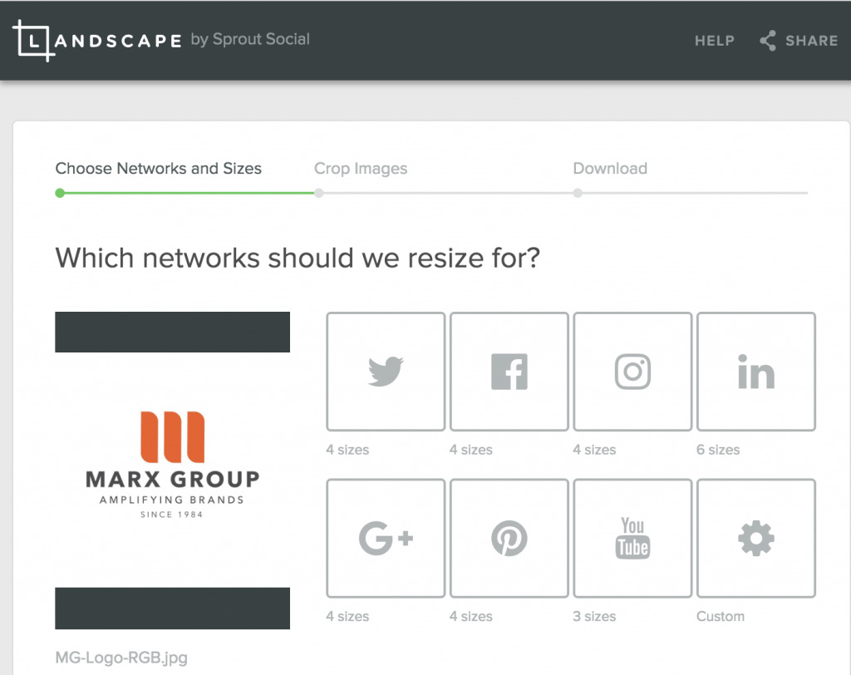
Task: Pick the LinkedIn network tile
Action: point(756,372)
